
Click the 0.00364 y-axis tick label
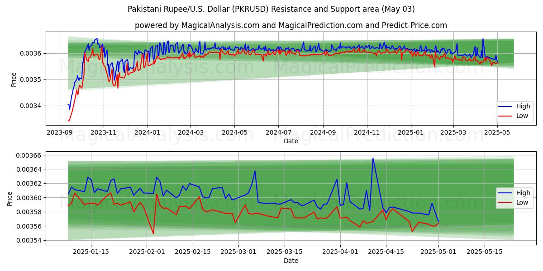(29, 169)
